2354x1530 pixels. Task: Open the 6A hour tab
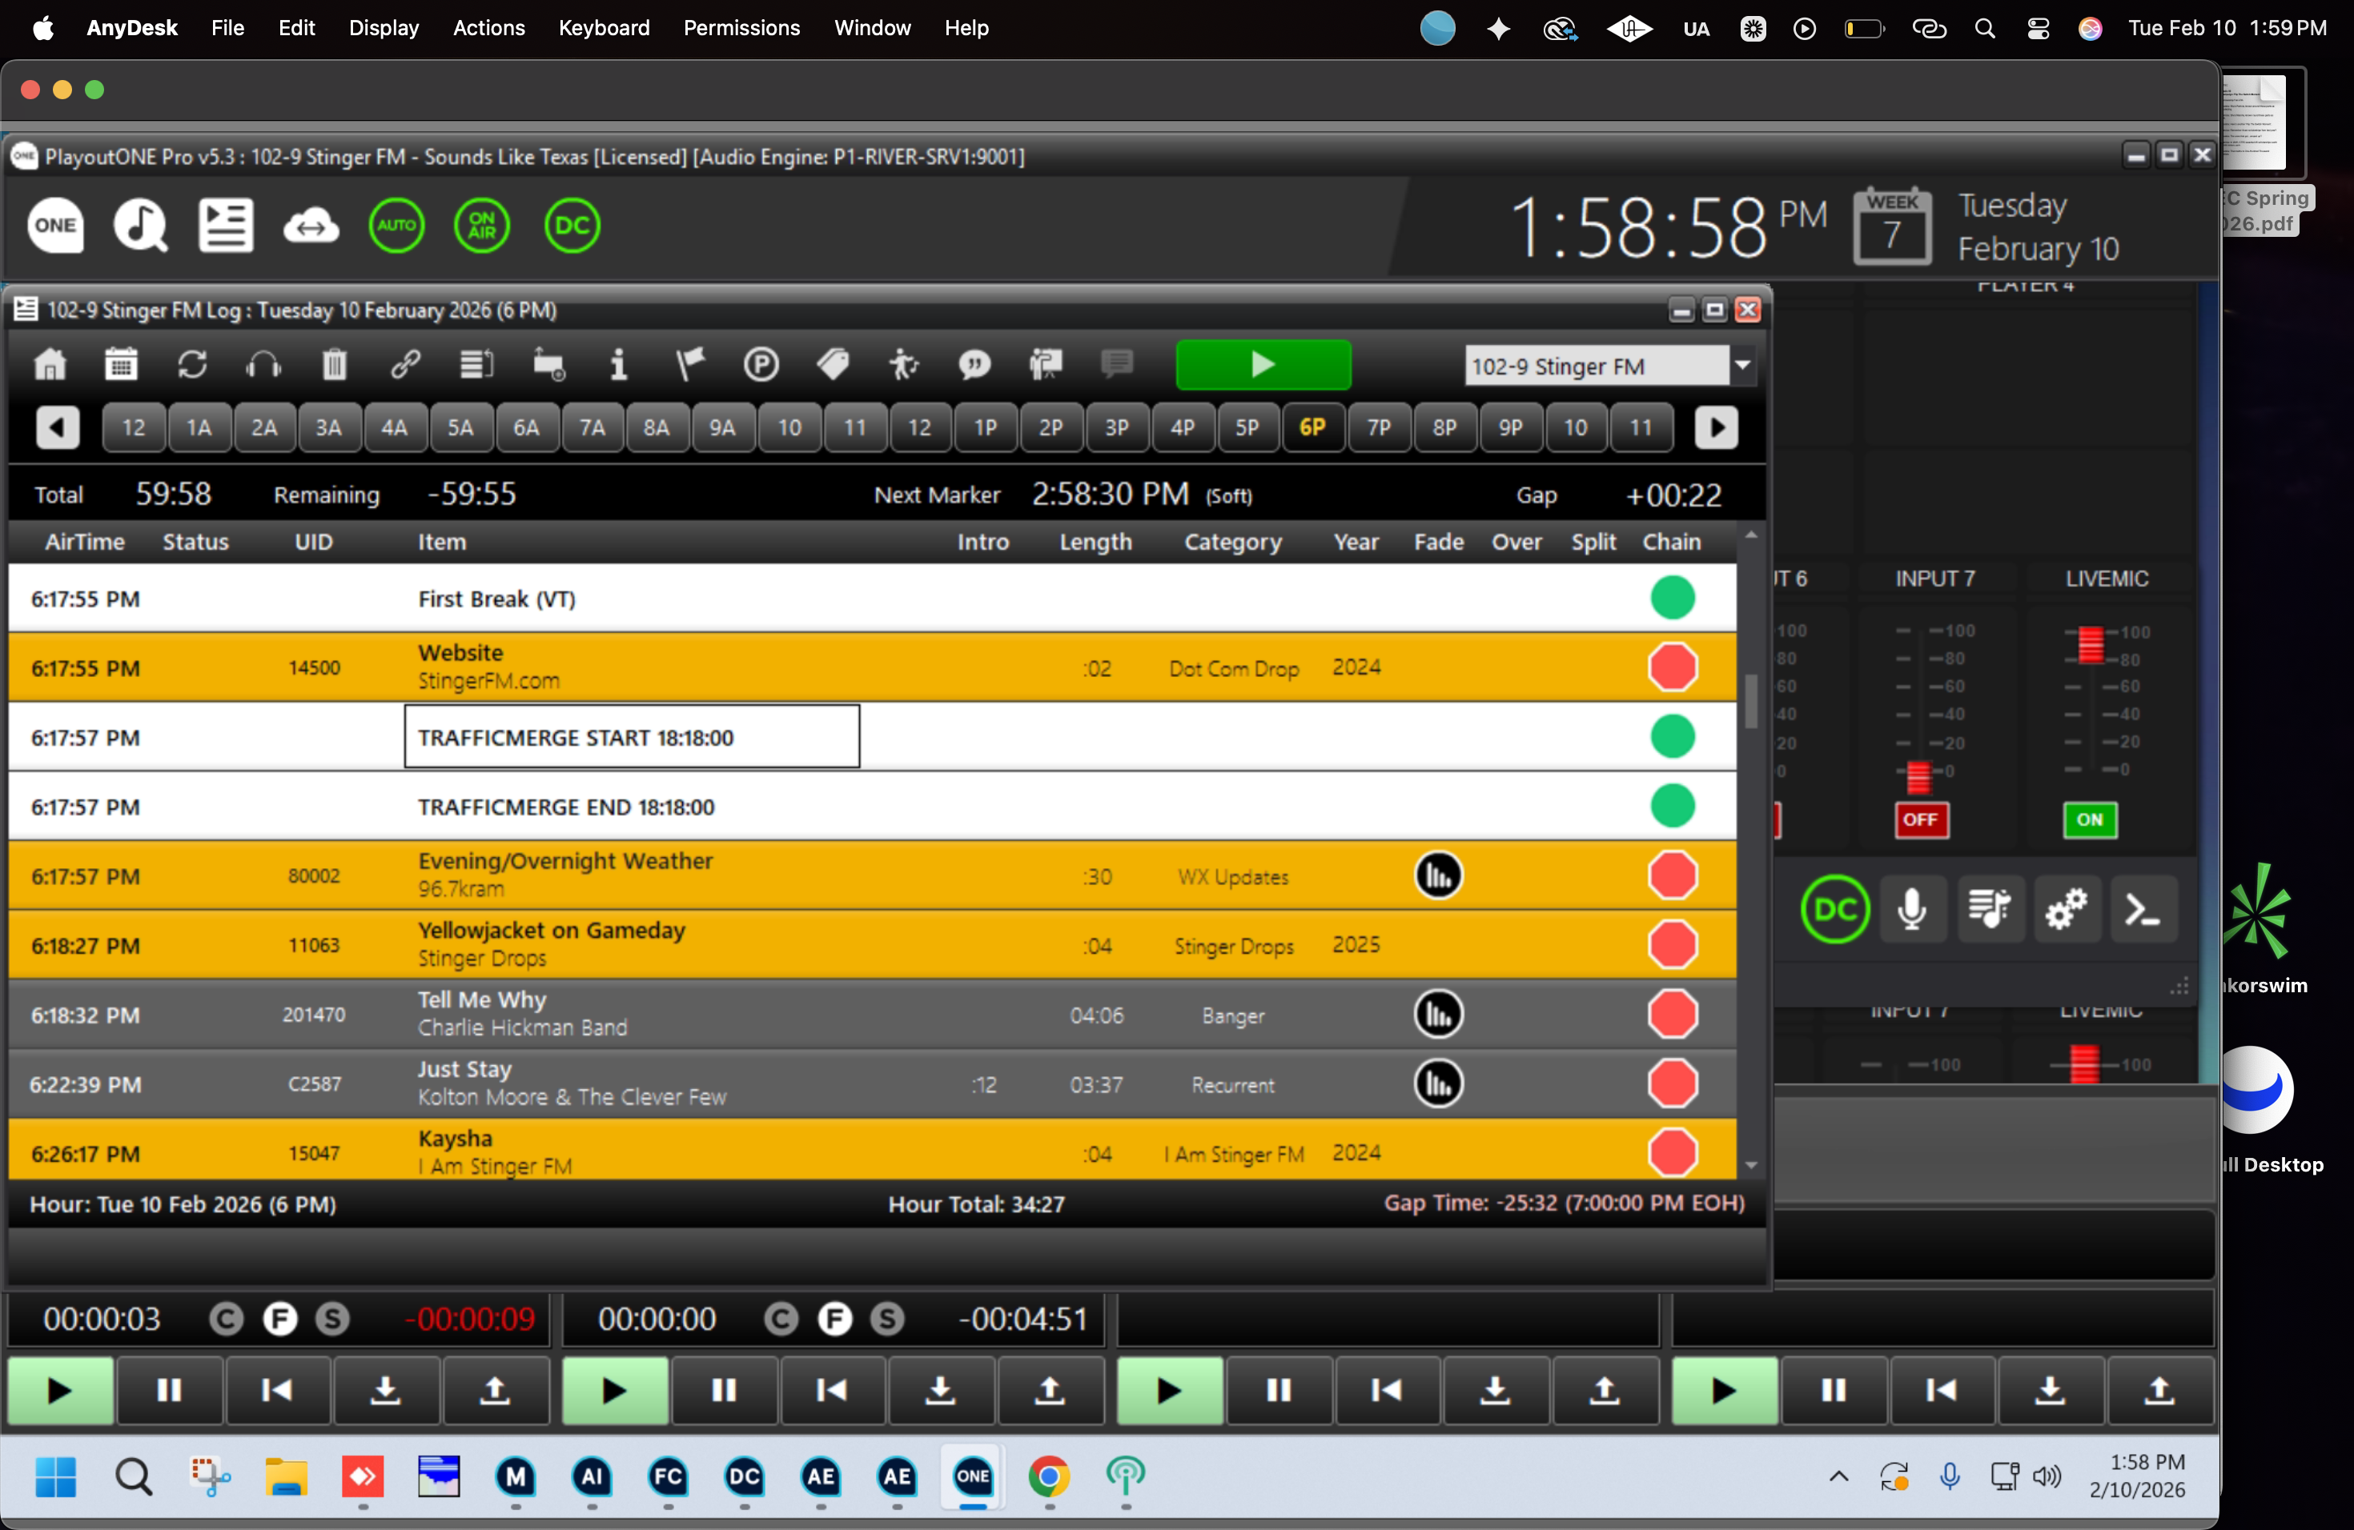point(525,428)
